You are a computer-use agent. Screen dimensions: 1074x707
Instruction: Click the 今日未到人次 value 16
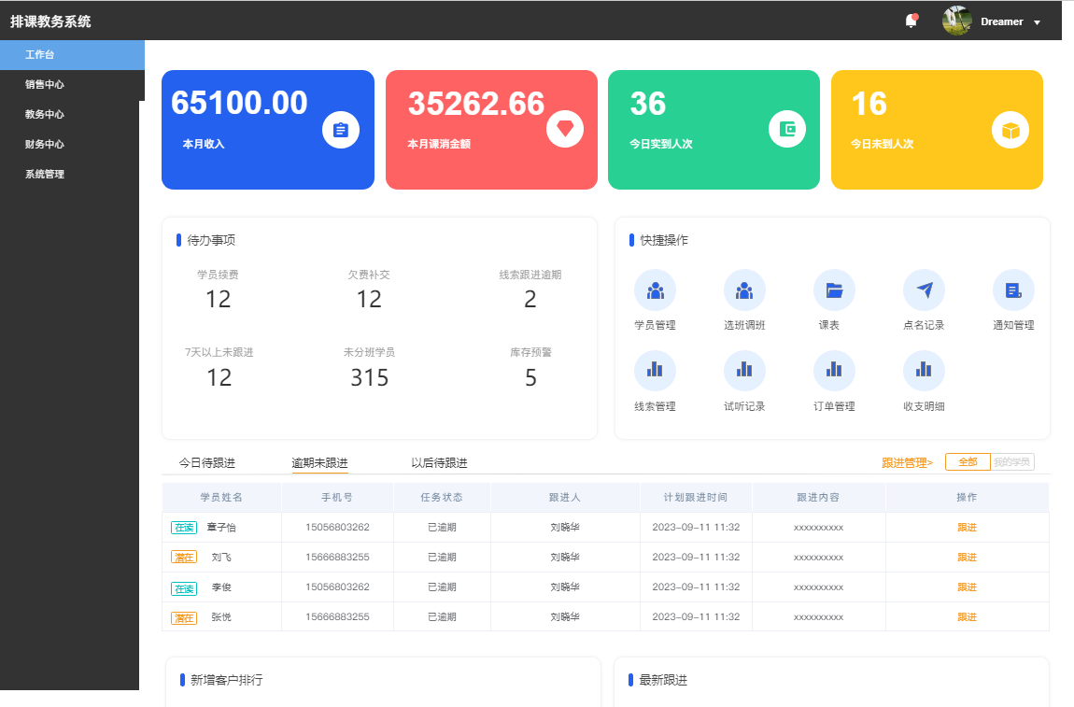(x=869, y=104)
